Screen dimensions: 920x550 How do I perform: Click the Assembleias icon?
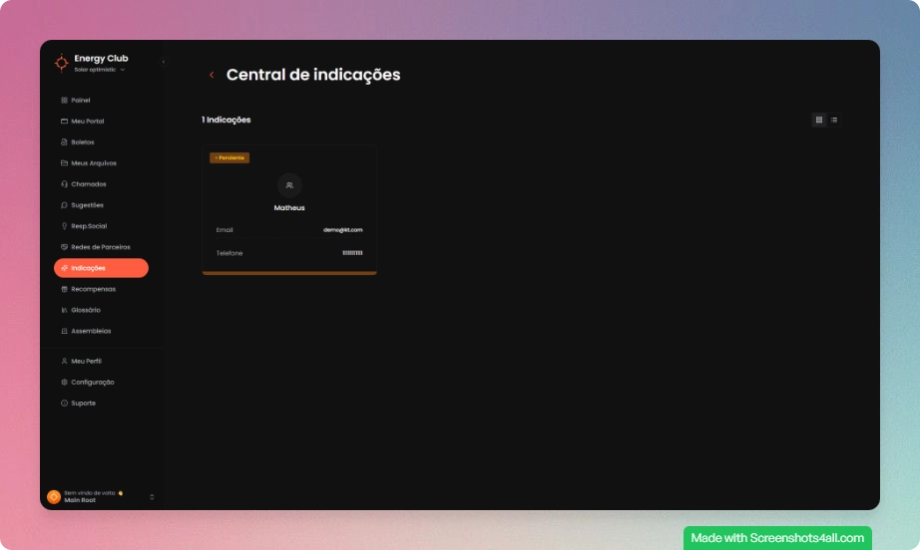click(x=64, y=331)
